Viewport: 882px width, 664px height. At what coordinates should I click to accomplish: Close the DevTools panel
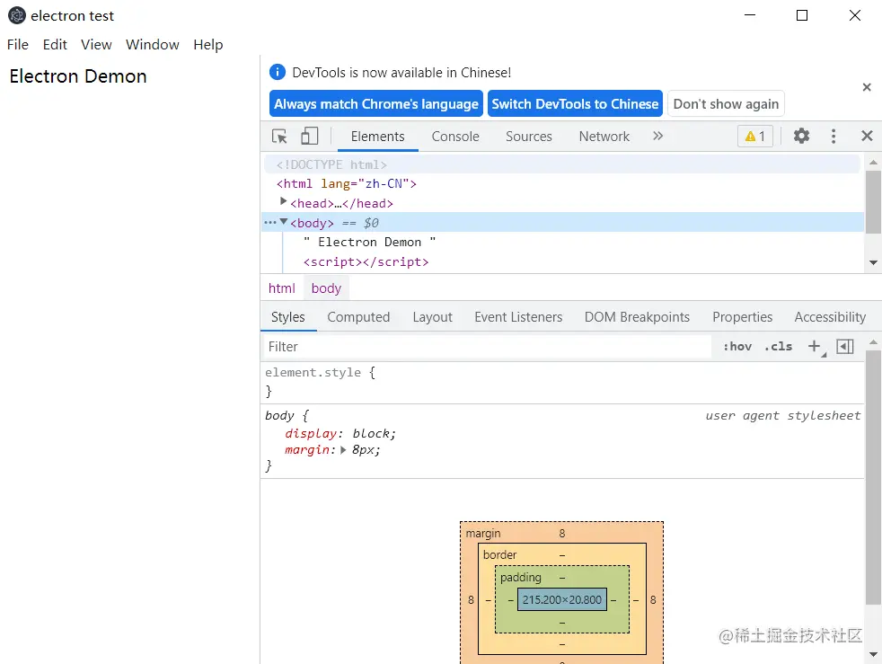pos(867,136)
